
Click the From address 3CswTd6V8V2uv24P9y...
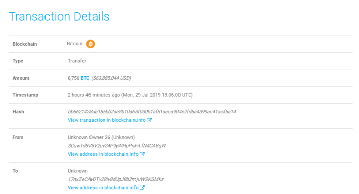117,146
